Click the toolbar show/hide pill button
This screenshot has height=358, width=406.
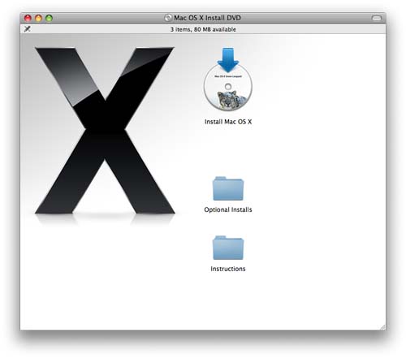(377, 18)
